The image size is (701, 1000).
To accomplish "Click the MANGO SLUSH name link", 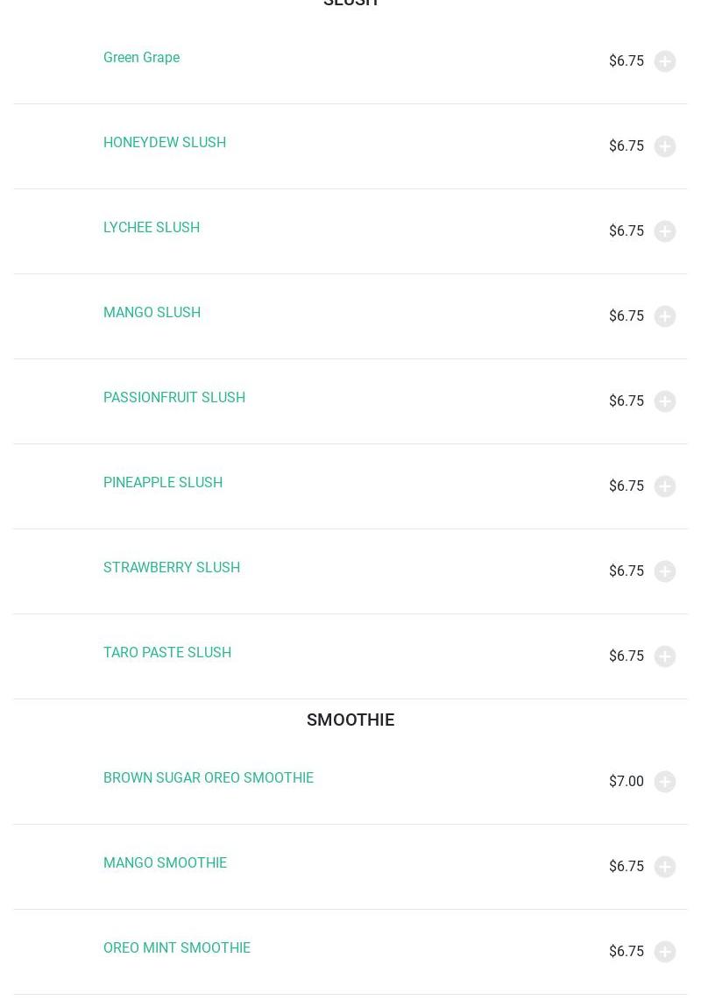I will 152,313.
